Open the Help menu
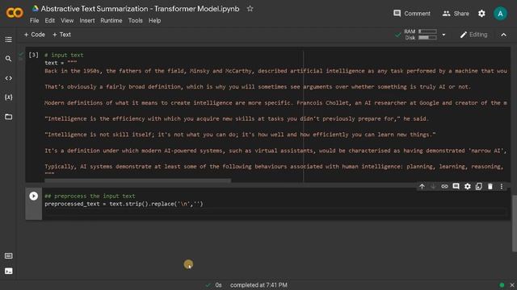The width and height of the screenshot is (517, 290). [x=154, y=20]
